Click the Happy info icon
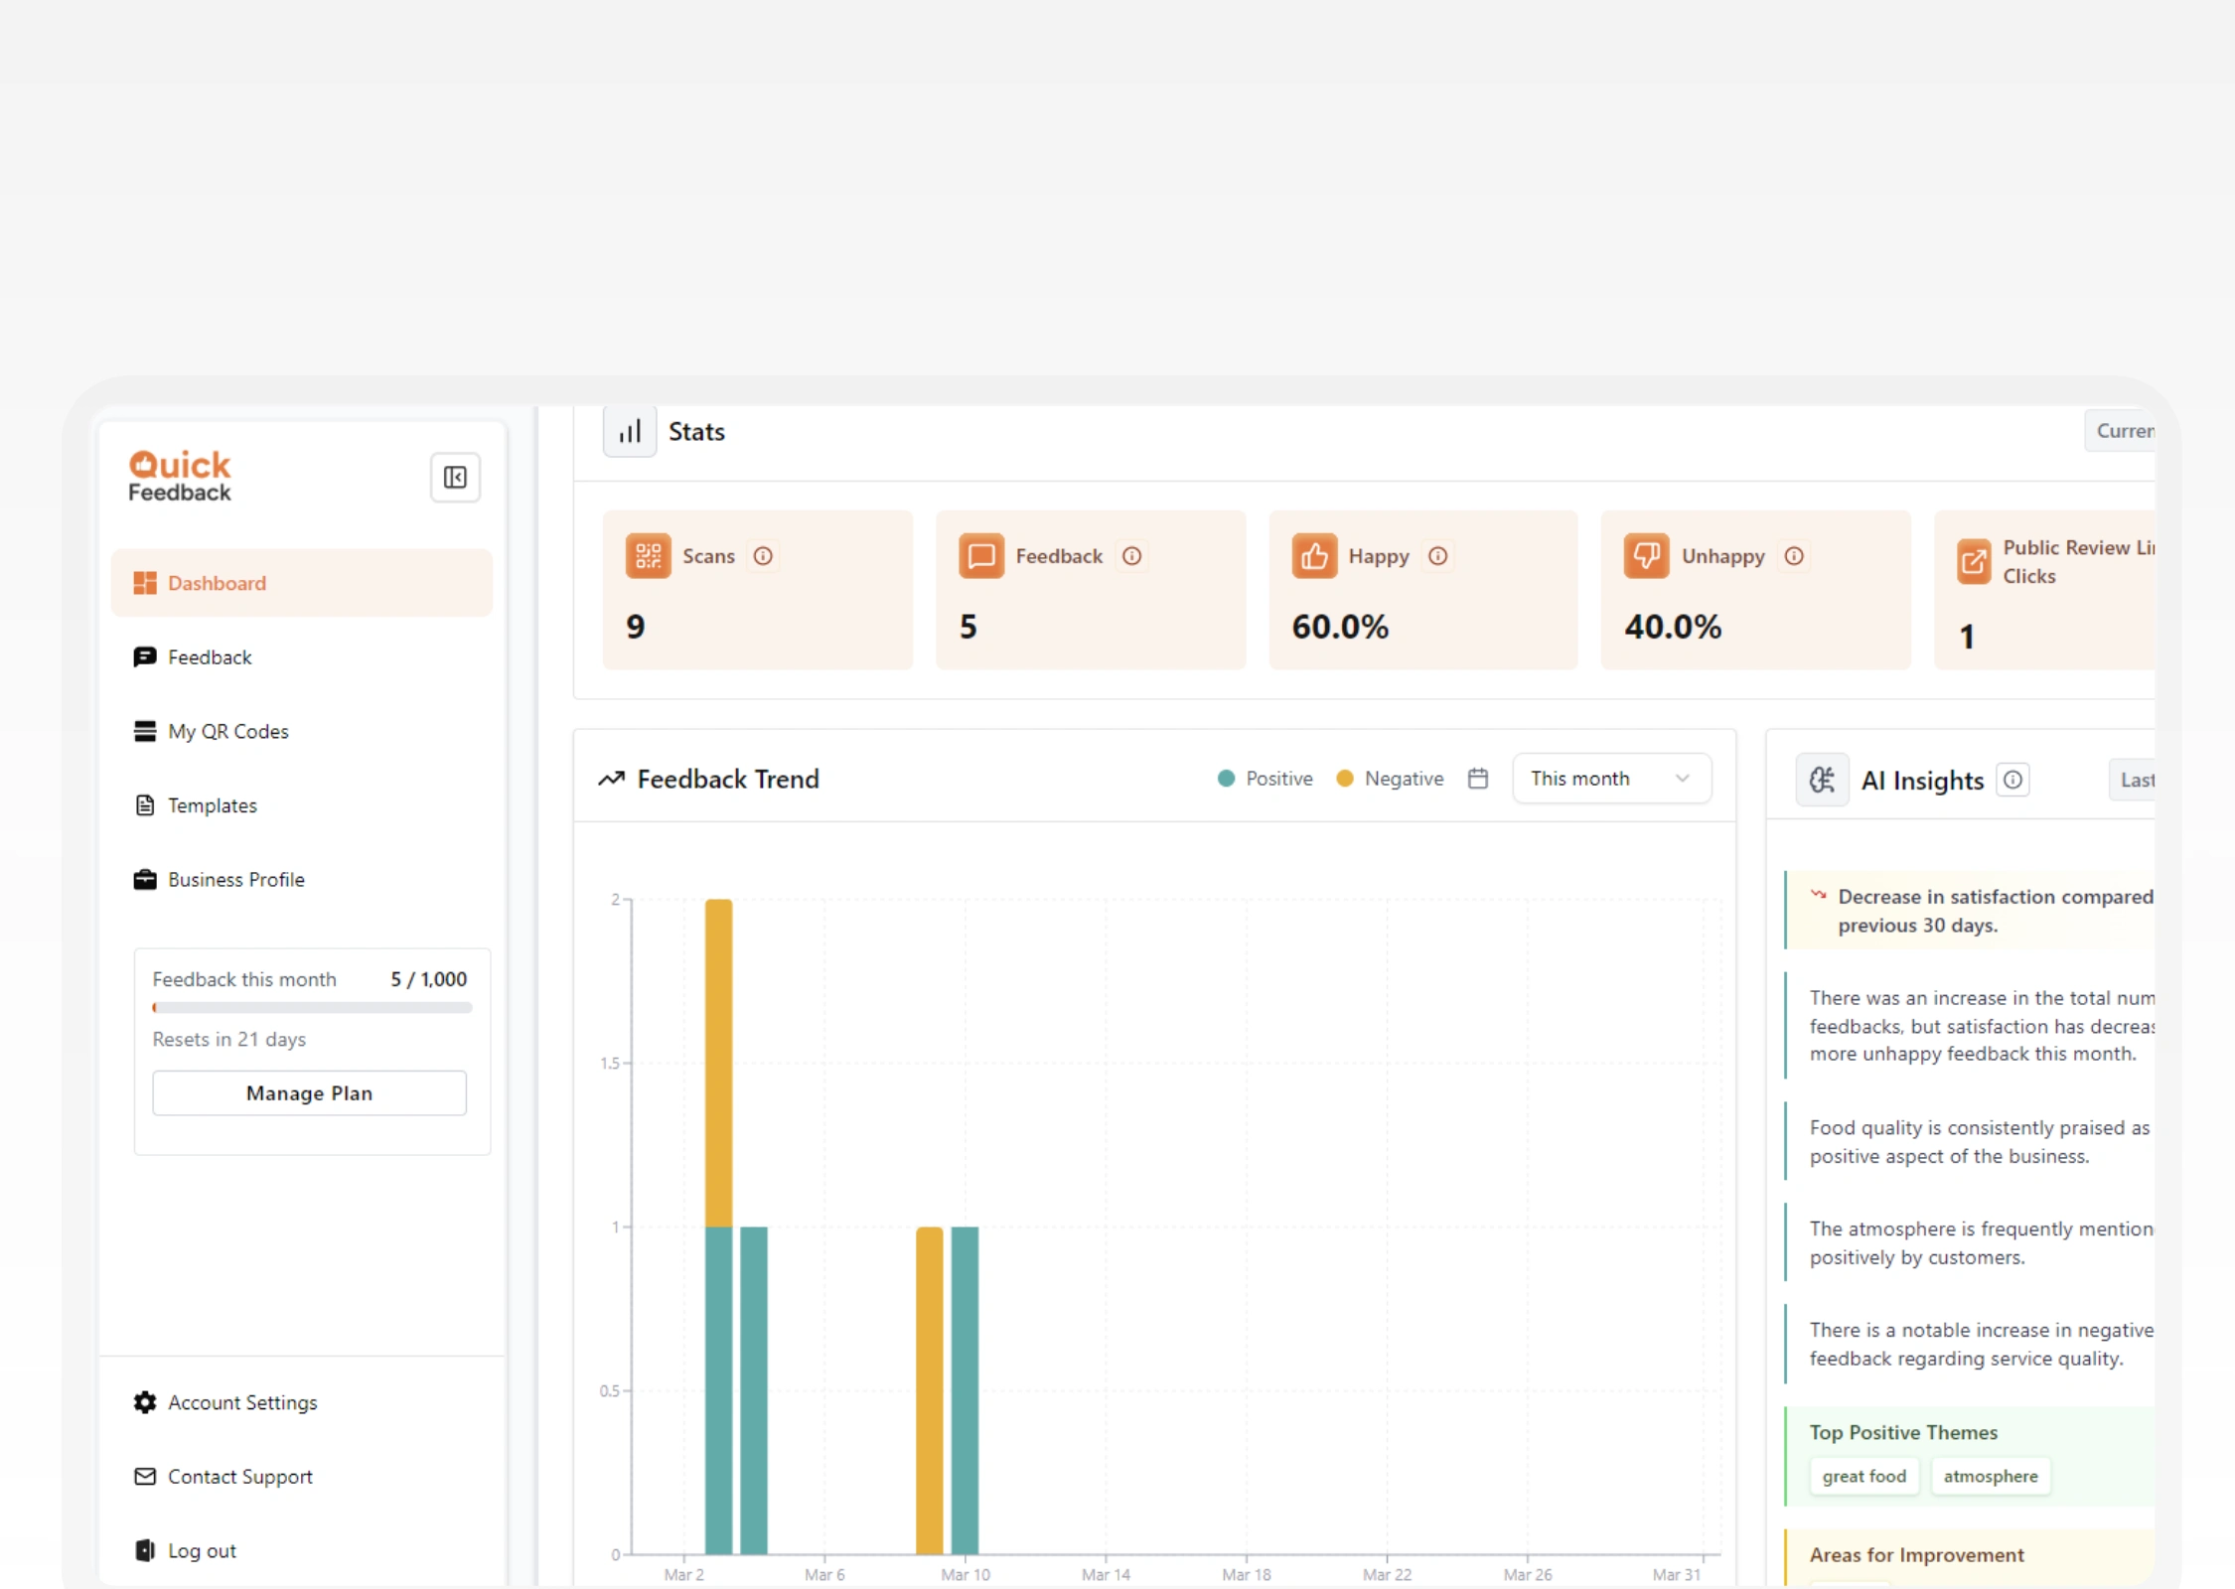The width and height of the screenshot is (2235, 1589). point(1437,556)
